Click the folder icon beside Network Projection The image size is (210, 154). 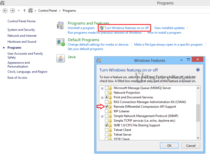pos(110,93)
